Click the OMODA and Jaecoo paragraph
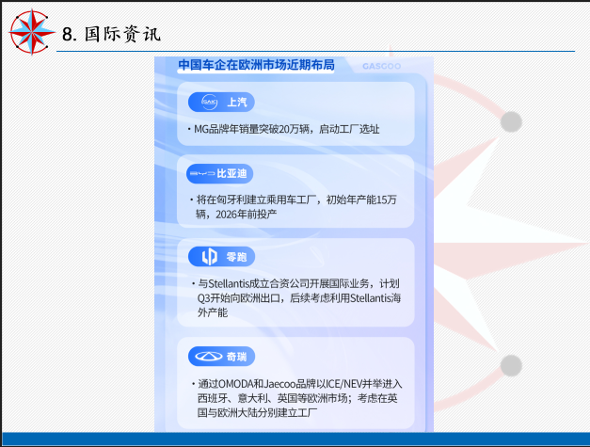The height and width of the screenshot is (447, 590). pyautogui.click(x=297, y=398)
